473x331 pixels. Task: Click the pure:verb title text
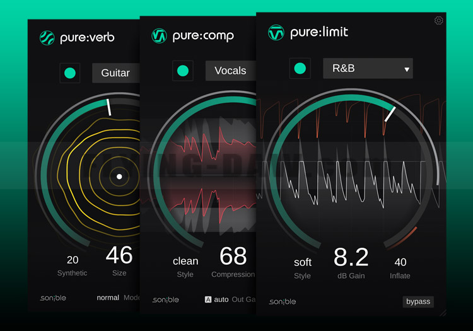87,38
